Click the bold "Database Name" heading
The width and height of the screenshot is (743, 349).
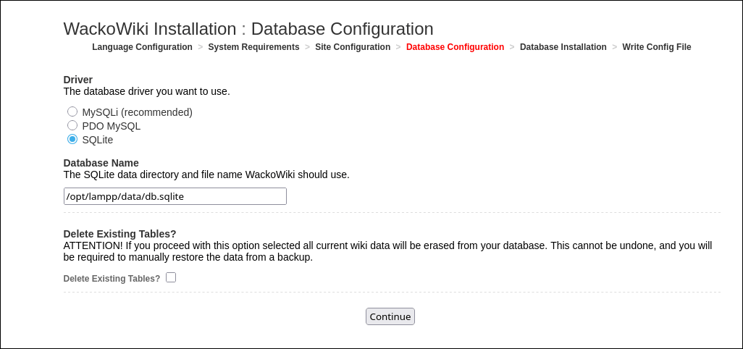pyautogui.click(x=101, y=163)
